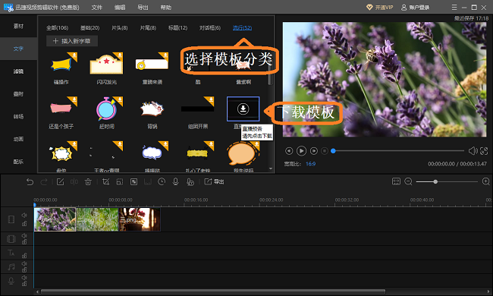Undo the last edit in timeline toolbar
493x296 pixels.
(30, 182)
